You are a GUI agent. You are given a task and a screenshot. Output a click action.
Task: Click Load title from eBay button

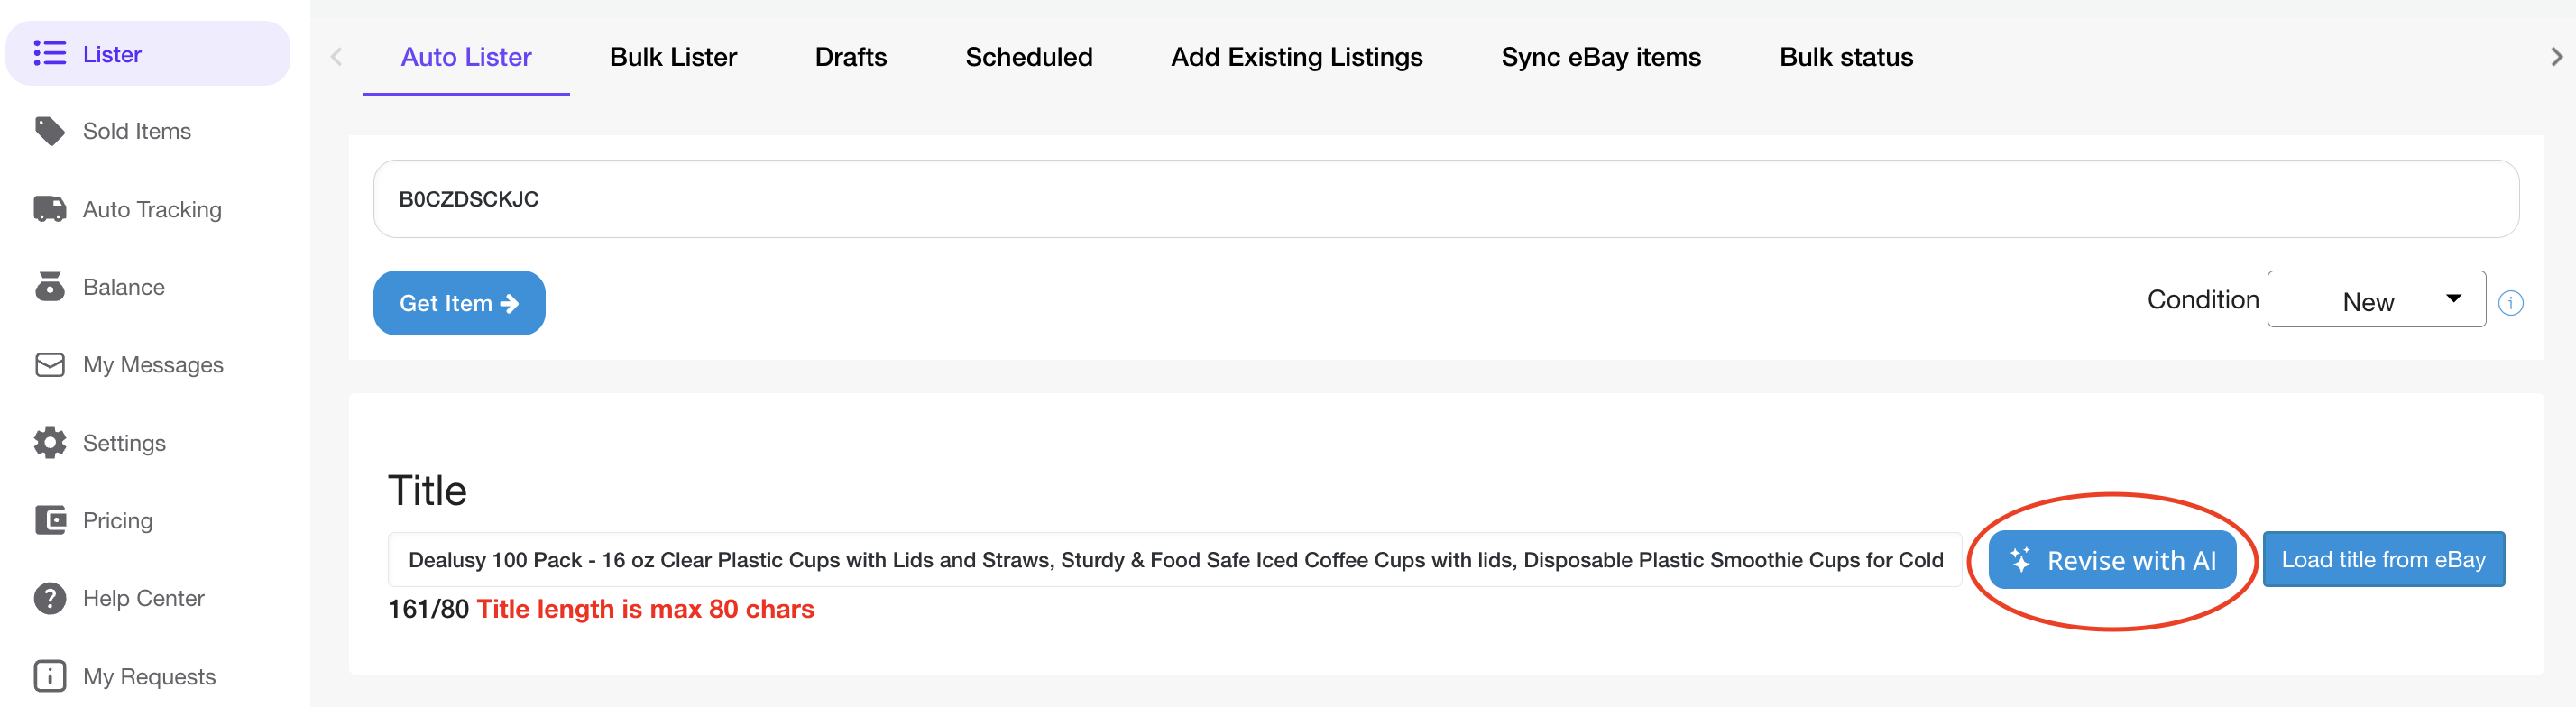[2383, 560]
